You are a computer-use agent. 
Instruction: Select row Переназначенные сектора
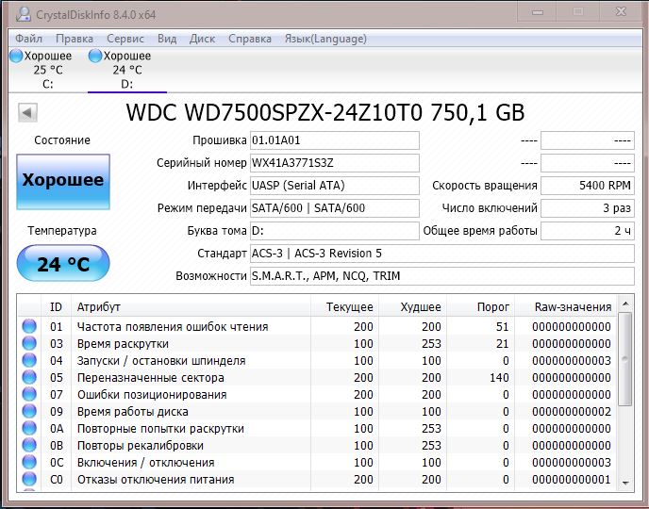point(318,378)
